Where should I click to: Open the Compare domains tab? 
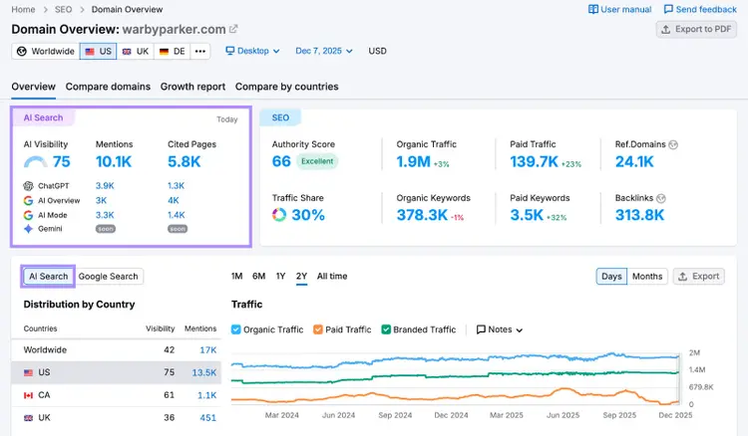(108, 87)
